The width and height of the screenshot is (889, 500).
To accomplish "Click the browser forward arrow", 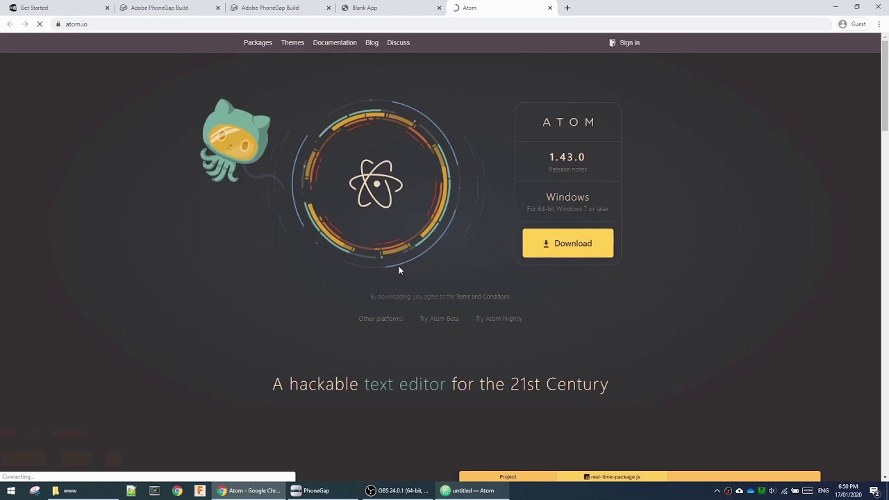I will click(24, 24).
